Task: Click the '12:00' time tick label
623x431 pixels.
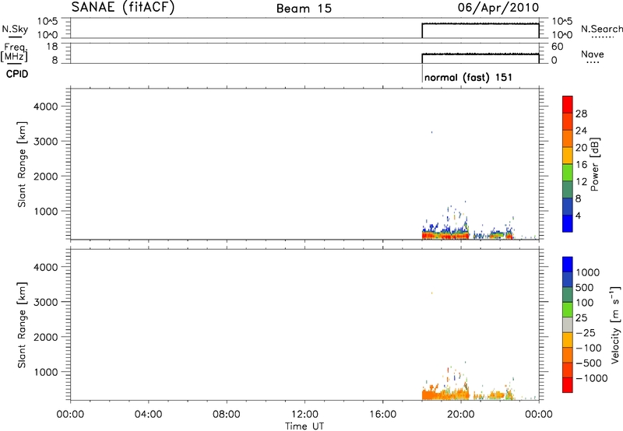Action: point(304,415)
